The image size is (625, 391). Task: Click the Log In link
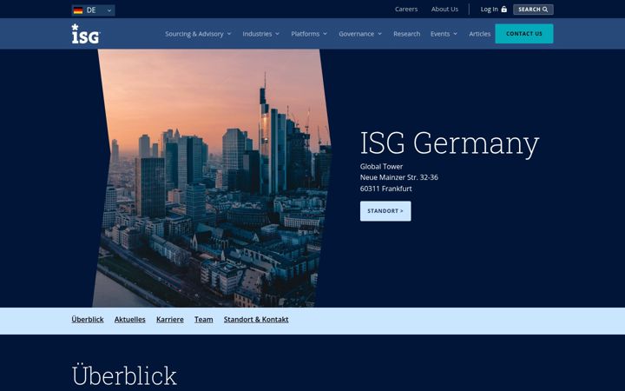(x=489, y=10)
